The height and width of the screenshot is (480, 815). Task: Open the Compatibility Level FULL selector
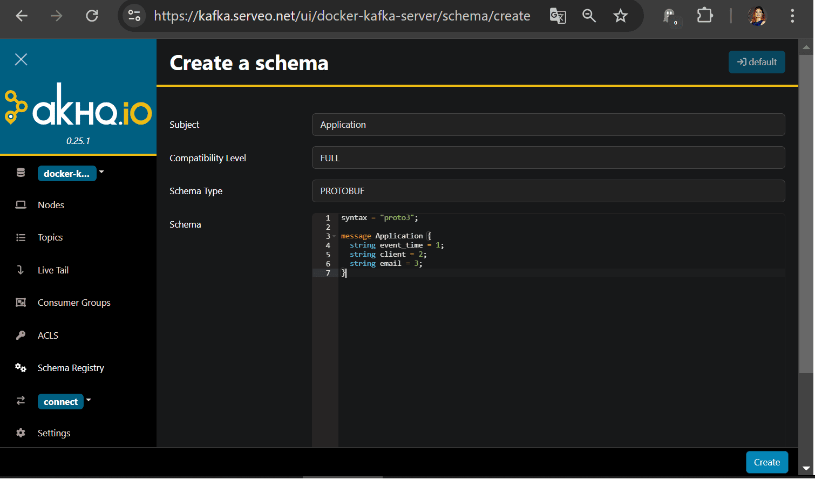coord(548,158)
